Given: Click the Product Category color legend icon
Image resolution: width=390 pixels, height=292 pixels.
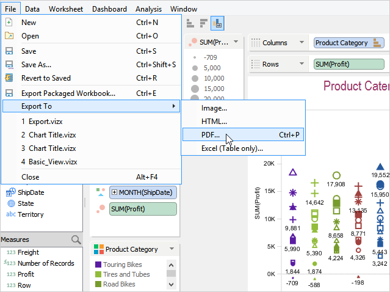Looking at the screenshot, I should 98,249.
